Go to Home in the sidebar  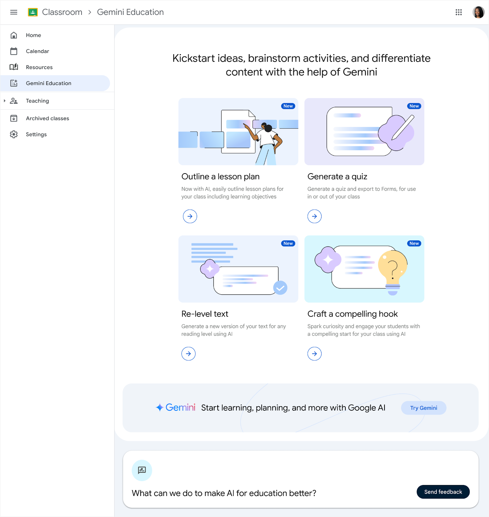[33, 35]
